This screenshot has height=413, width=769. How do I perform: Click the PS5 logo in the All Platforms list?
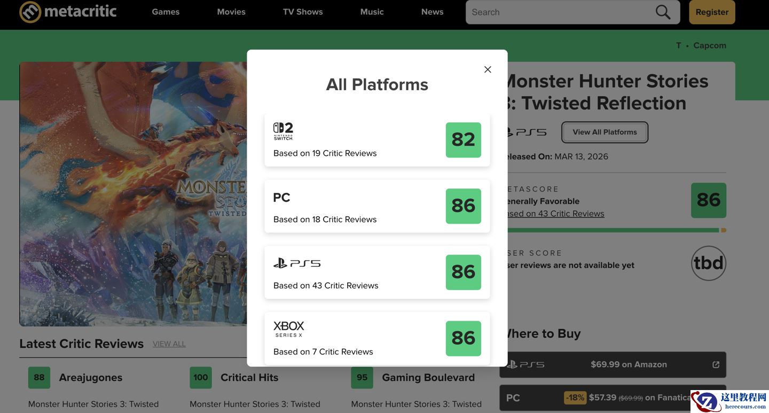tap(297, 263)
